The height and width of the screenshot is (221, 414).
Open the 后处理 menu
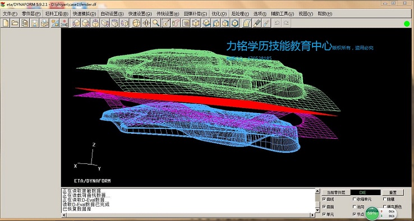tap(240, 13)
